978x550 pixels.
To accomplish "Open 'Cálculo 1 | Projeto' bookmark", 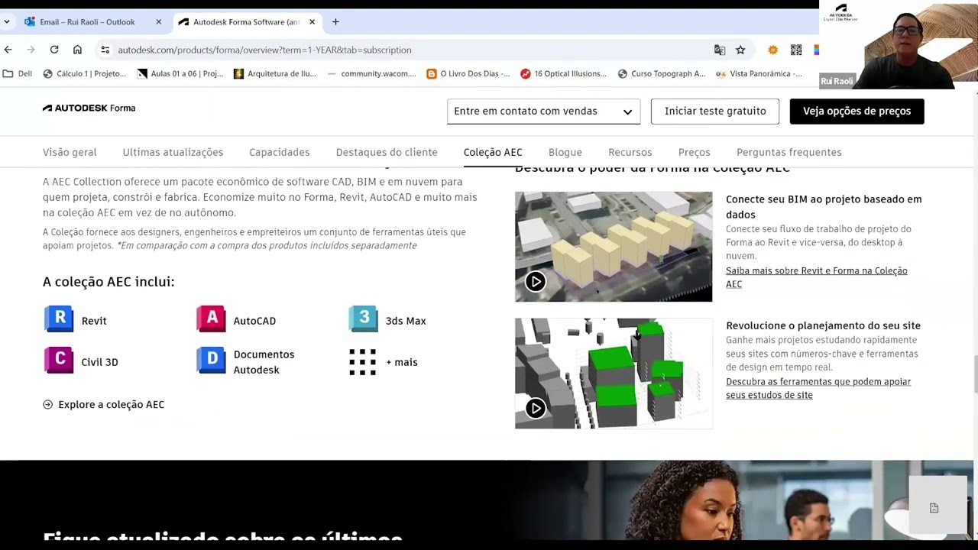I will 85,74.
